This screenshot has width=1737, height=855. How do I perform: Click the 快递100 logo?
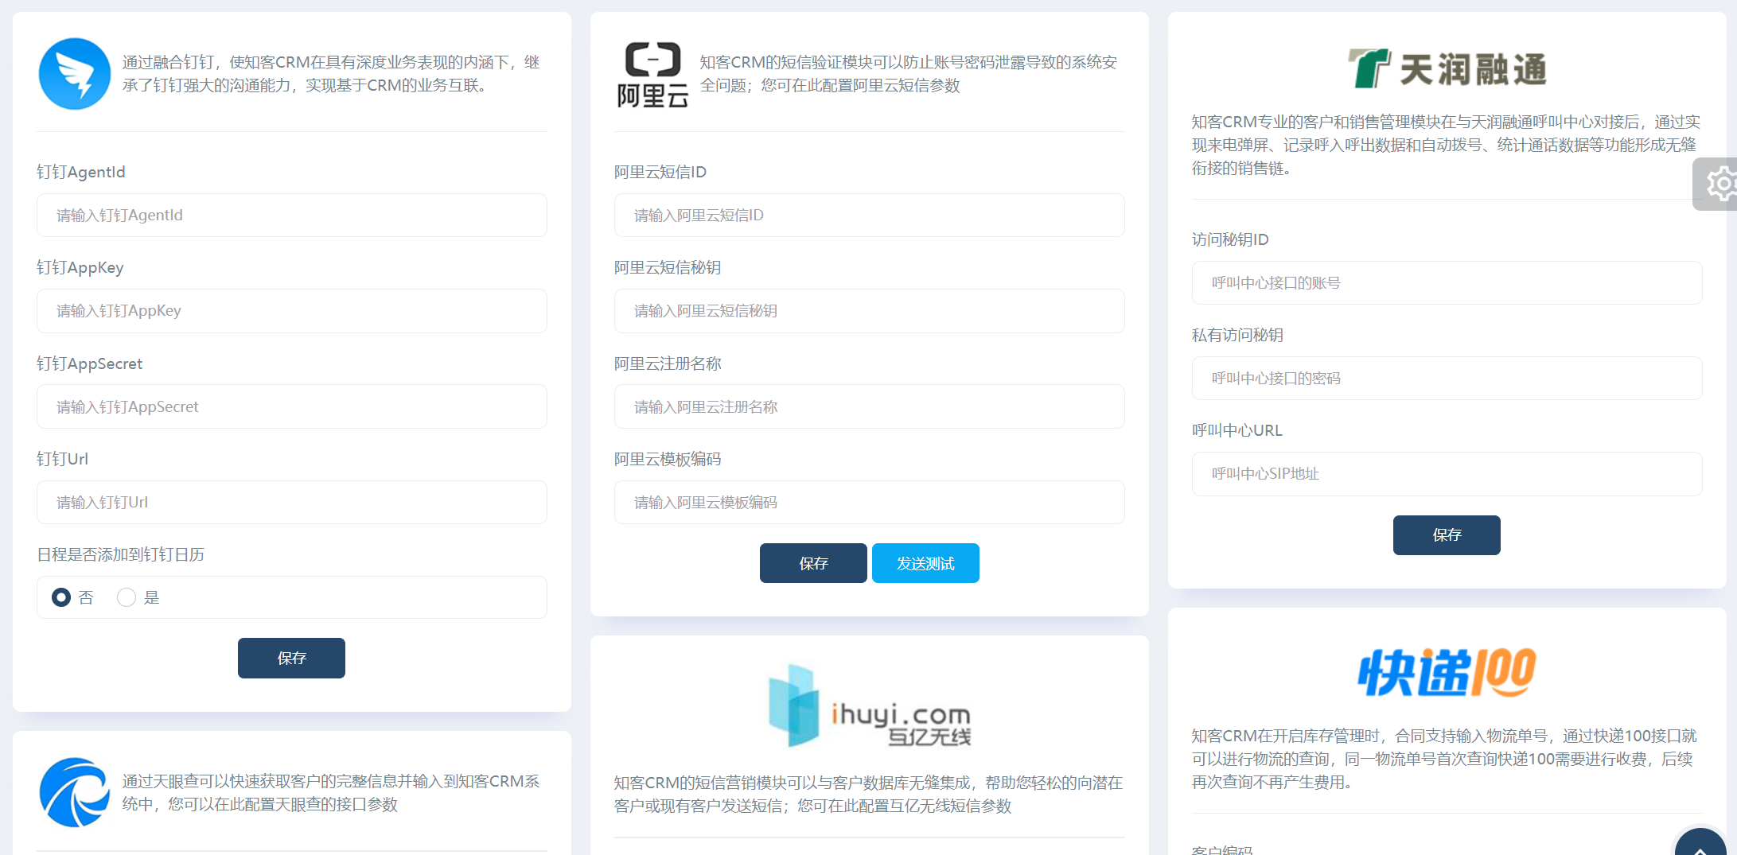click(1446, 670)
